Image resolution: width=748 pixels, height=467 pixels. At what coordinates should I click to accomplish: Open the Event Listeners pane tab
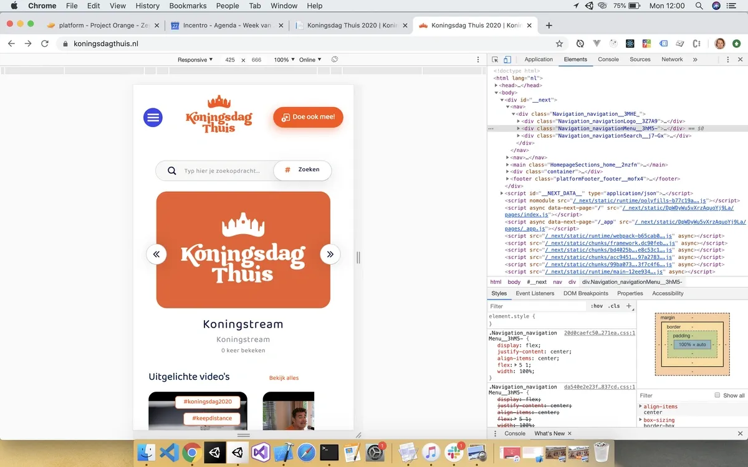(535, 293)
